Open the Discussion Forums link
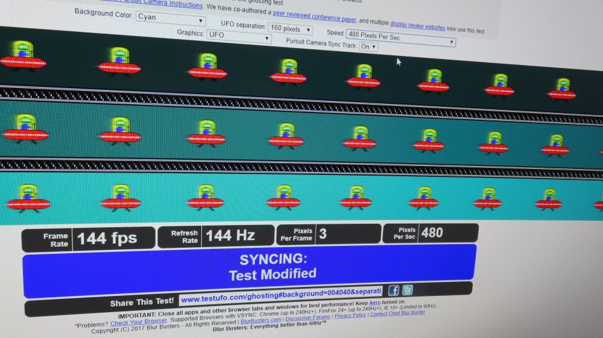The width and height of the screenshot is (603, 338). tap(308, 318)
